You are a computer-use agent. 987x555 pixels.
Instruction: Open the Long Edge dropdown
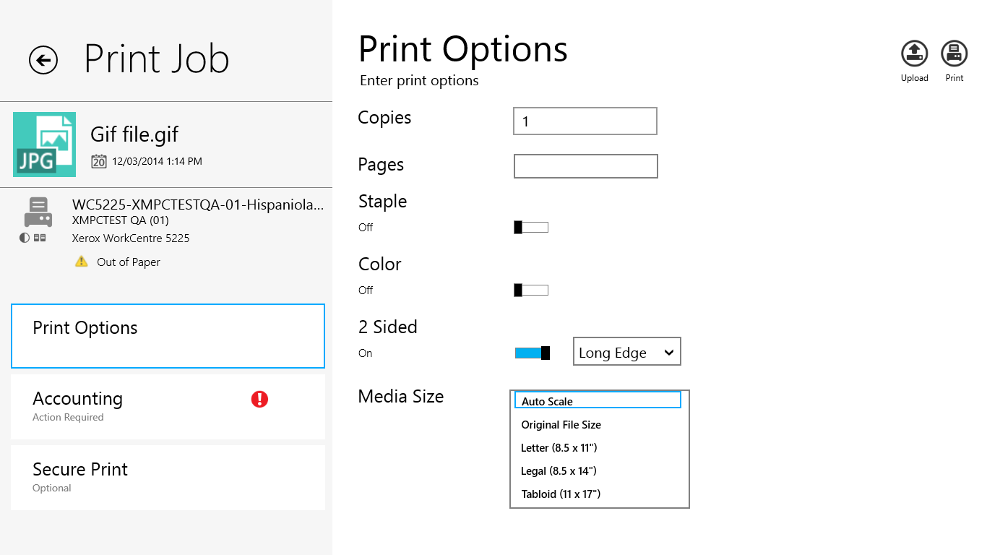pos(626,351)
